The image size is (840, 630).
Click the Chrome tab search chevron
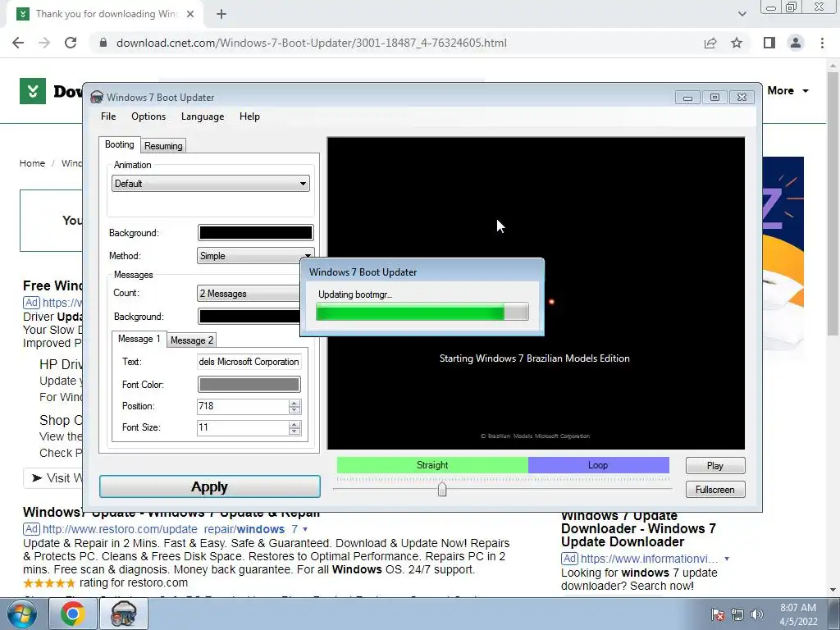(x=742, y=14)
